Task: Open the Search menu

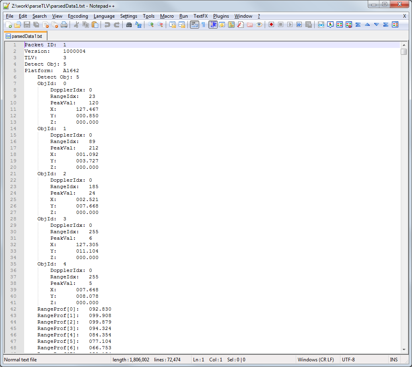Action: click(39, 16)
